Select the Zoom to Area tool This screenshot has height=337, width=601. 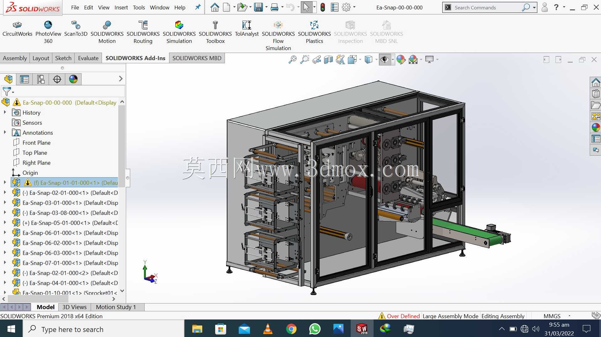[304, 60]
